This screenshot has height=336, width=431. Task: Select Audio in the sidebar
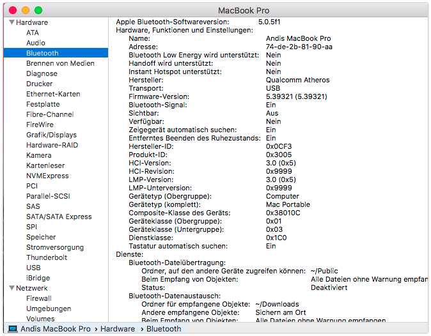click(36, 43)
